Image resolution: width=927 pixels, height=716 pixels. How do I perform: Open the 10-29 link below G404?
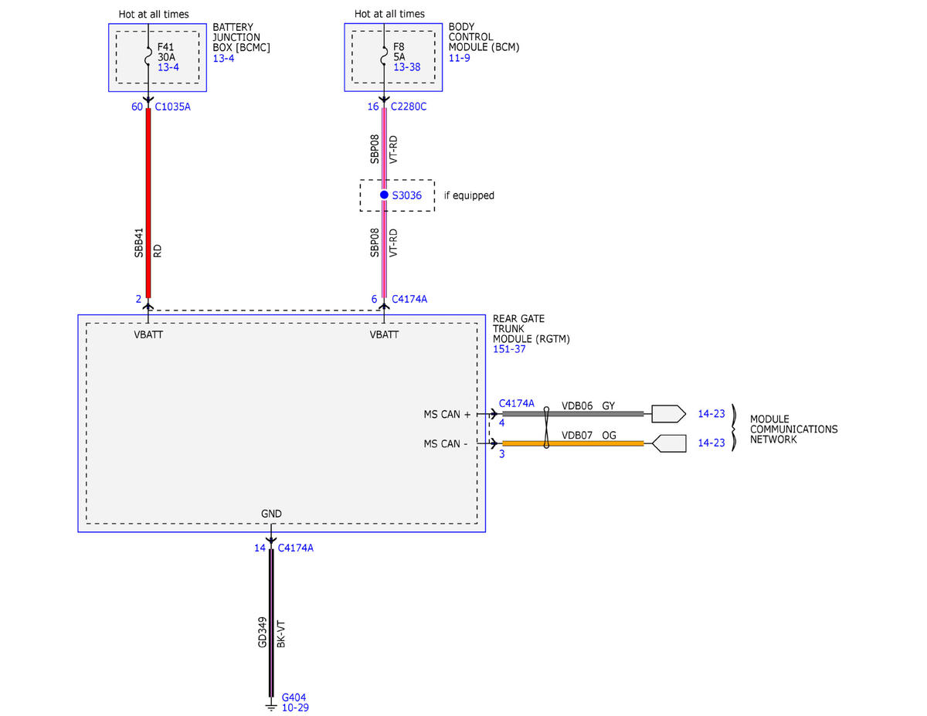click(296, 708)
